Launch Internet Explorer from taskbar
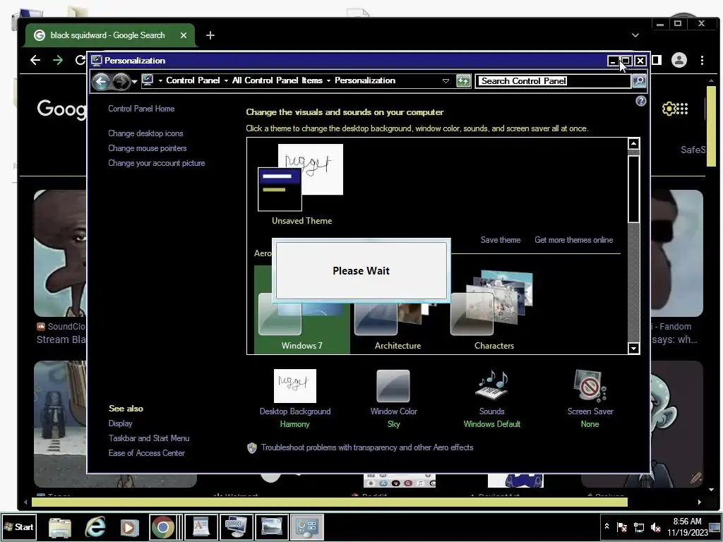 click(95, 527)
